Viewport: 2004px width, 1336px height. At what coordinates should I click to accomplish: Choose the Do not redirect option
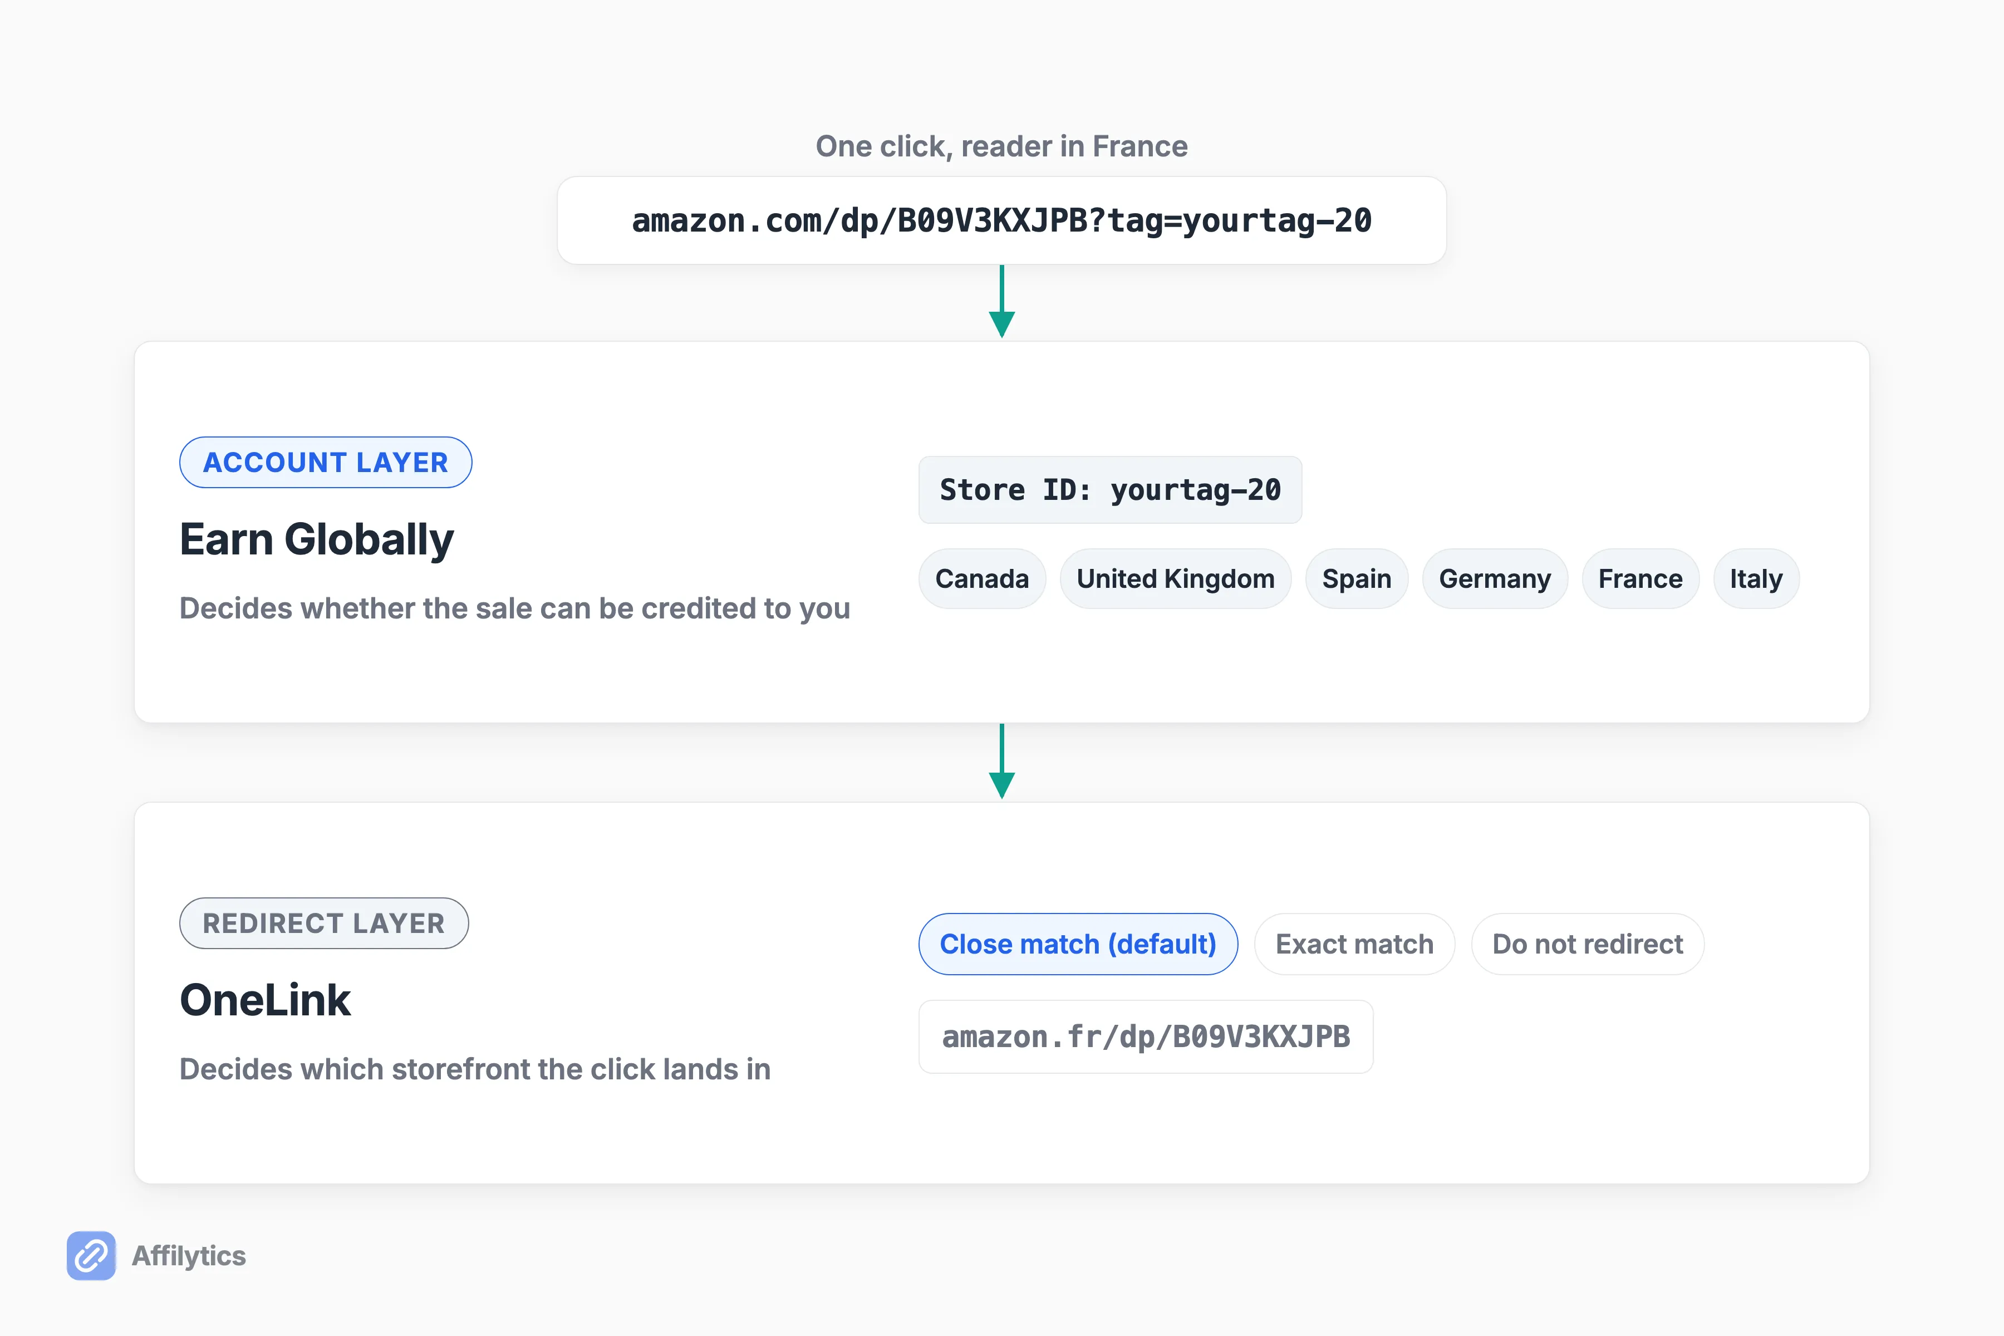pos(1588,944)
